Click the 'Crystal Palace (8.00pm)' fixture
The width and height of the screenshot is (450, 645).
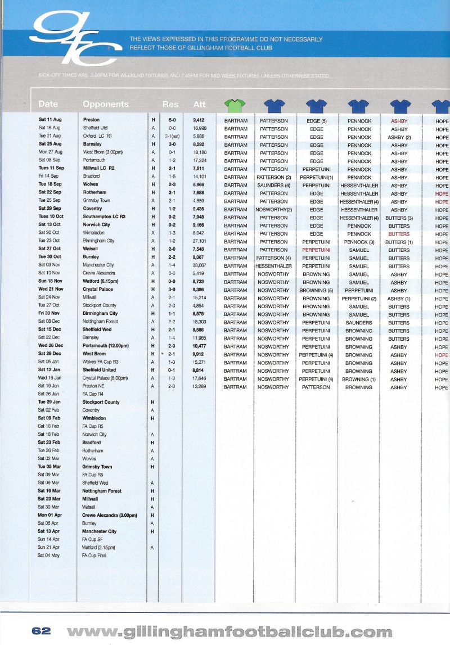coord(105,378)
